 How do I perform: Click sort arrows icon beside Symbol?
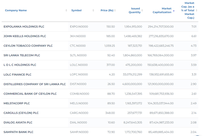[x=93, y=10]
